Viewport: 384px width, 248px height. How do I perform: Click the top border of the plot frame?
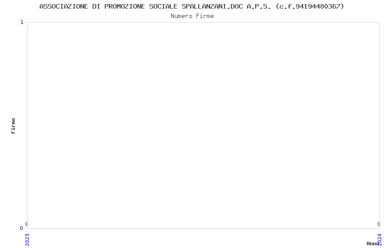point(203,22)
